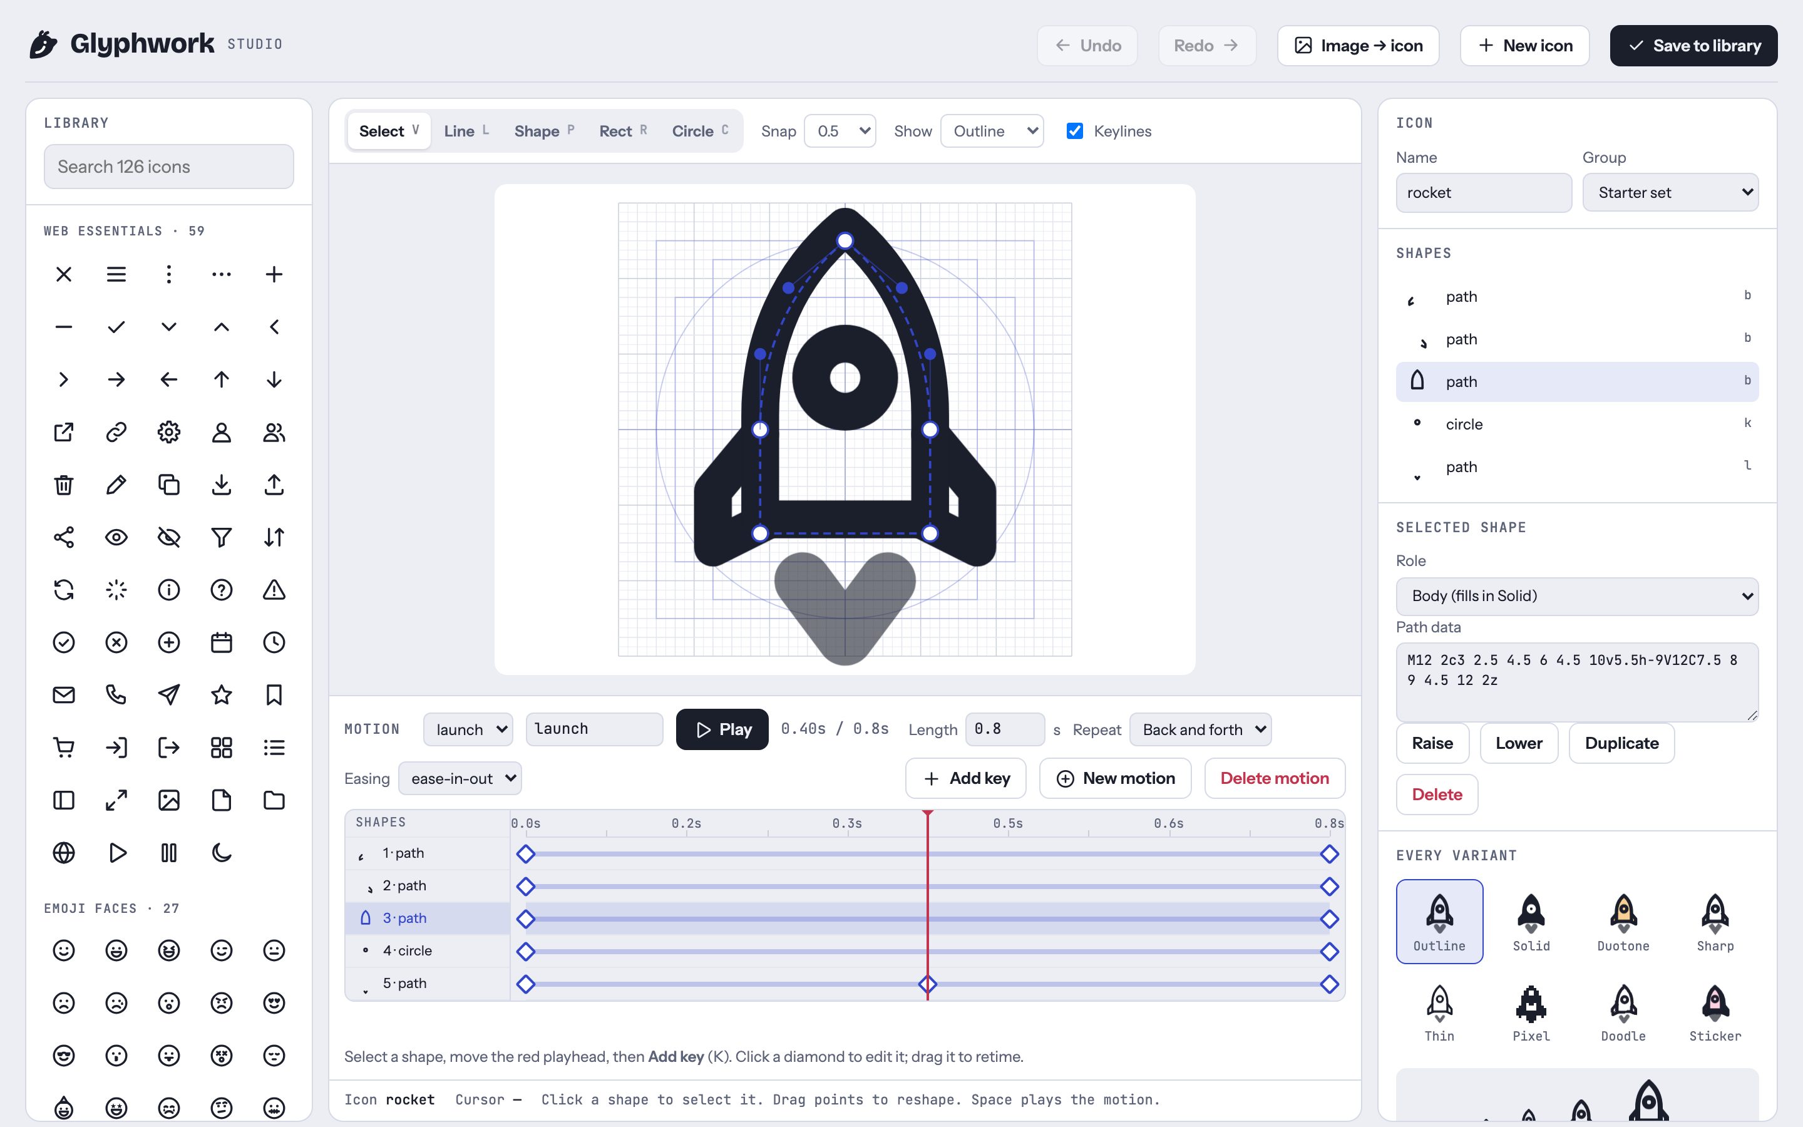Select the phone library icon
The height and width of the screenshot is (1127, 1803).
click(x=116, y=695)
